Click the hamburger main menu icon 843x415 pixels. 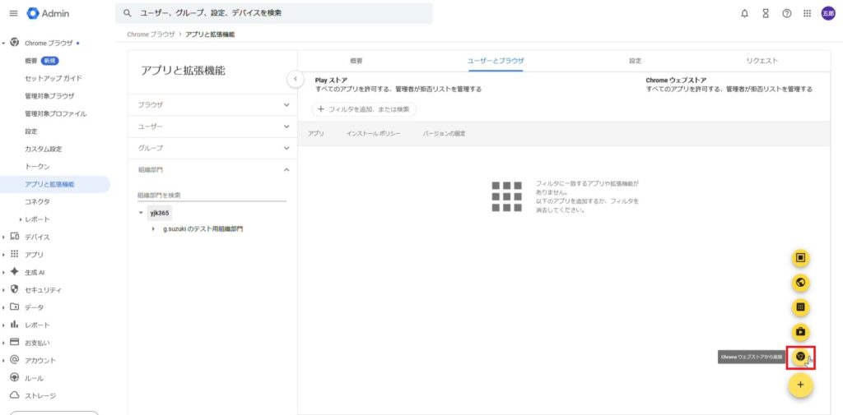coord(13,13)
